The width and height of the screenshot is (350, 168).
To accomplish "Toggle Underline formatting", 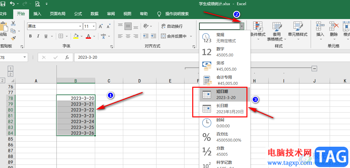I will pyautogui.click(x=46, y=36).
